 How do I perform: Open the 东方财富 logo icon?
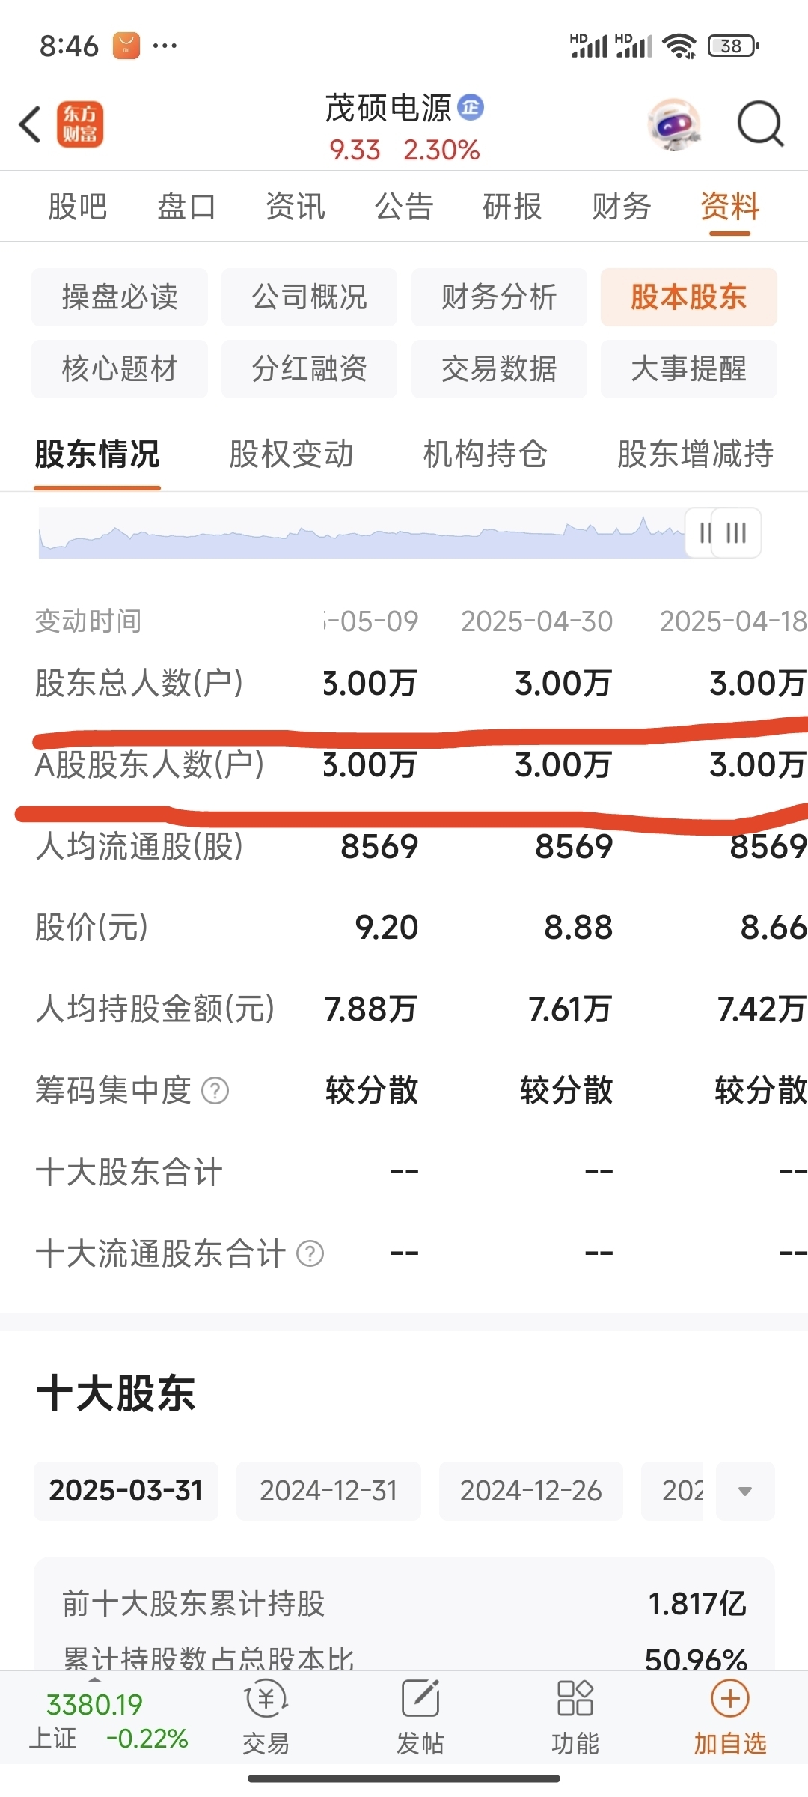80,124
